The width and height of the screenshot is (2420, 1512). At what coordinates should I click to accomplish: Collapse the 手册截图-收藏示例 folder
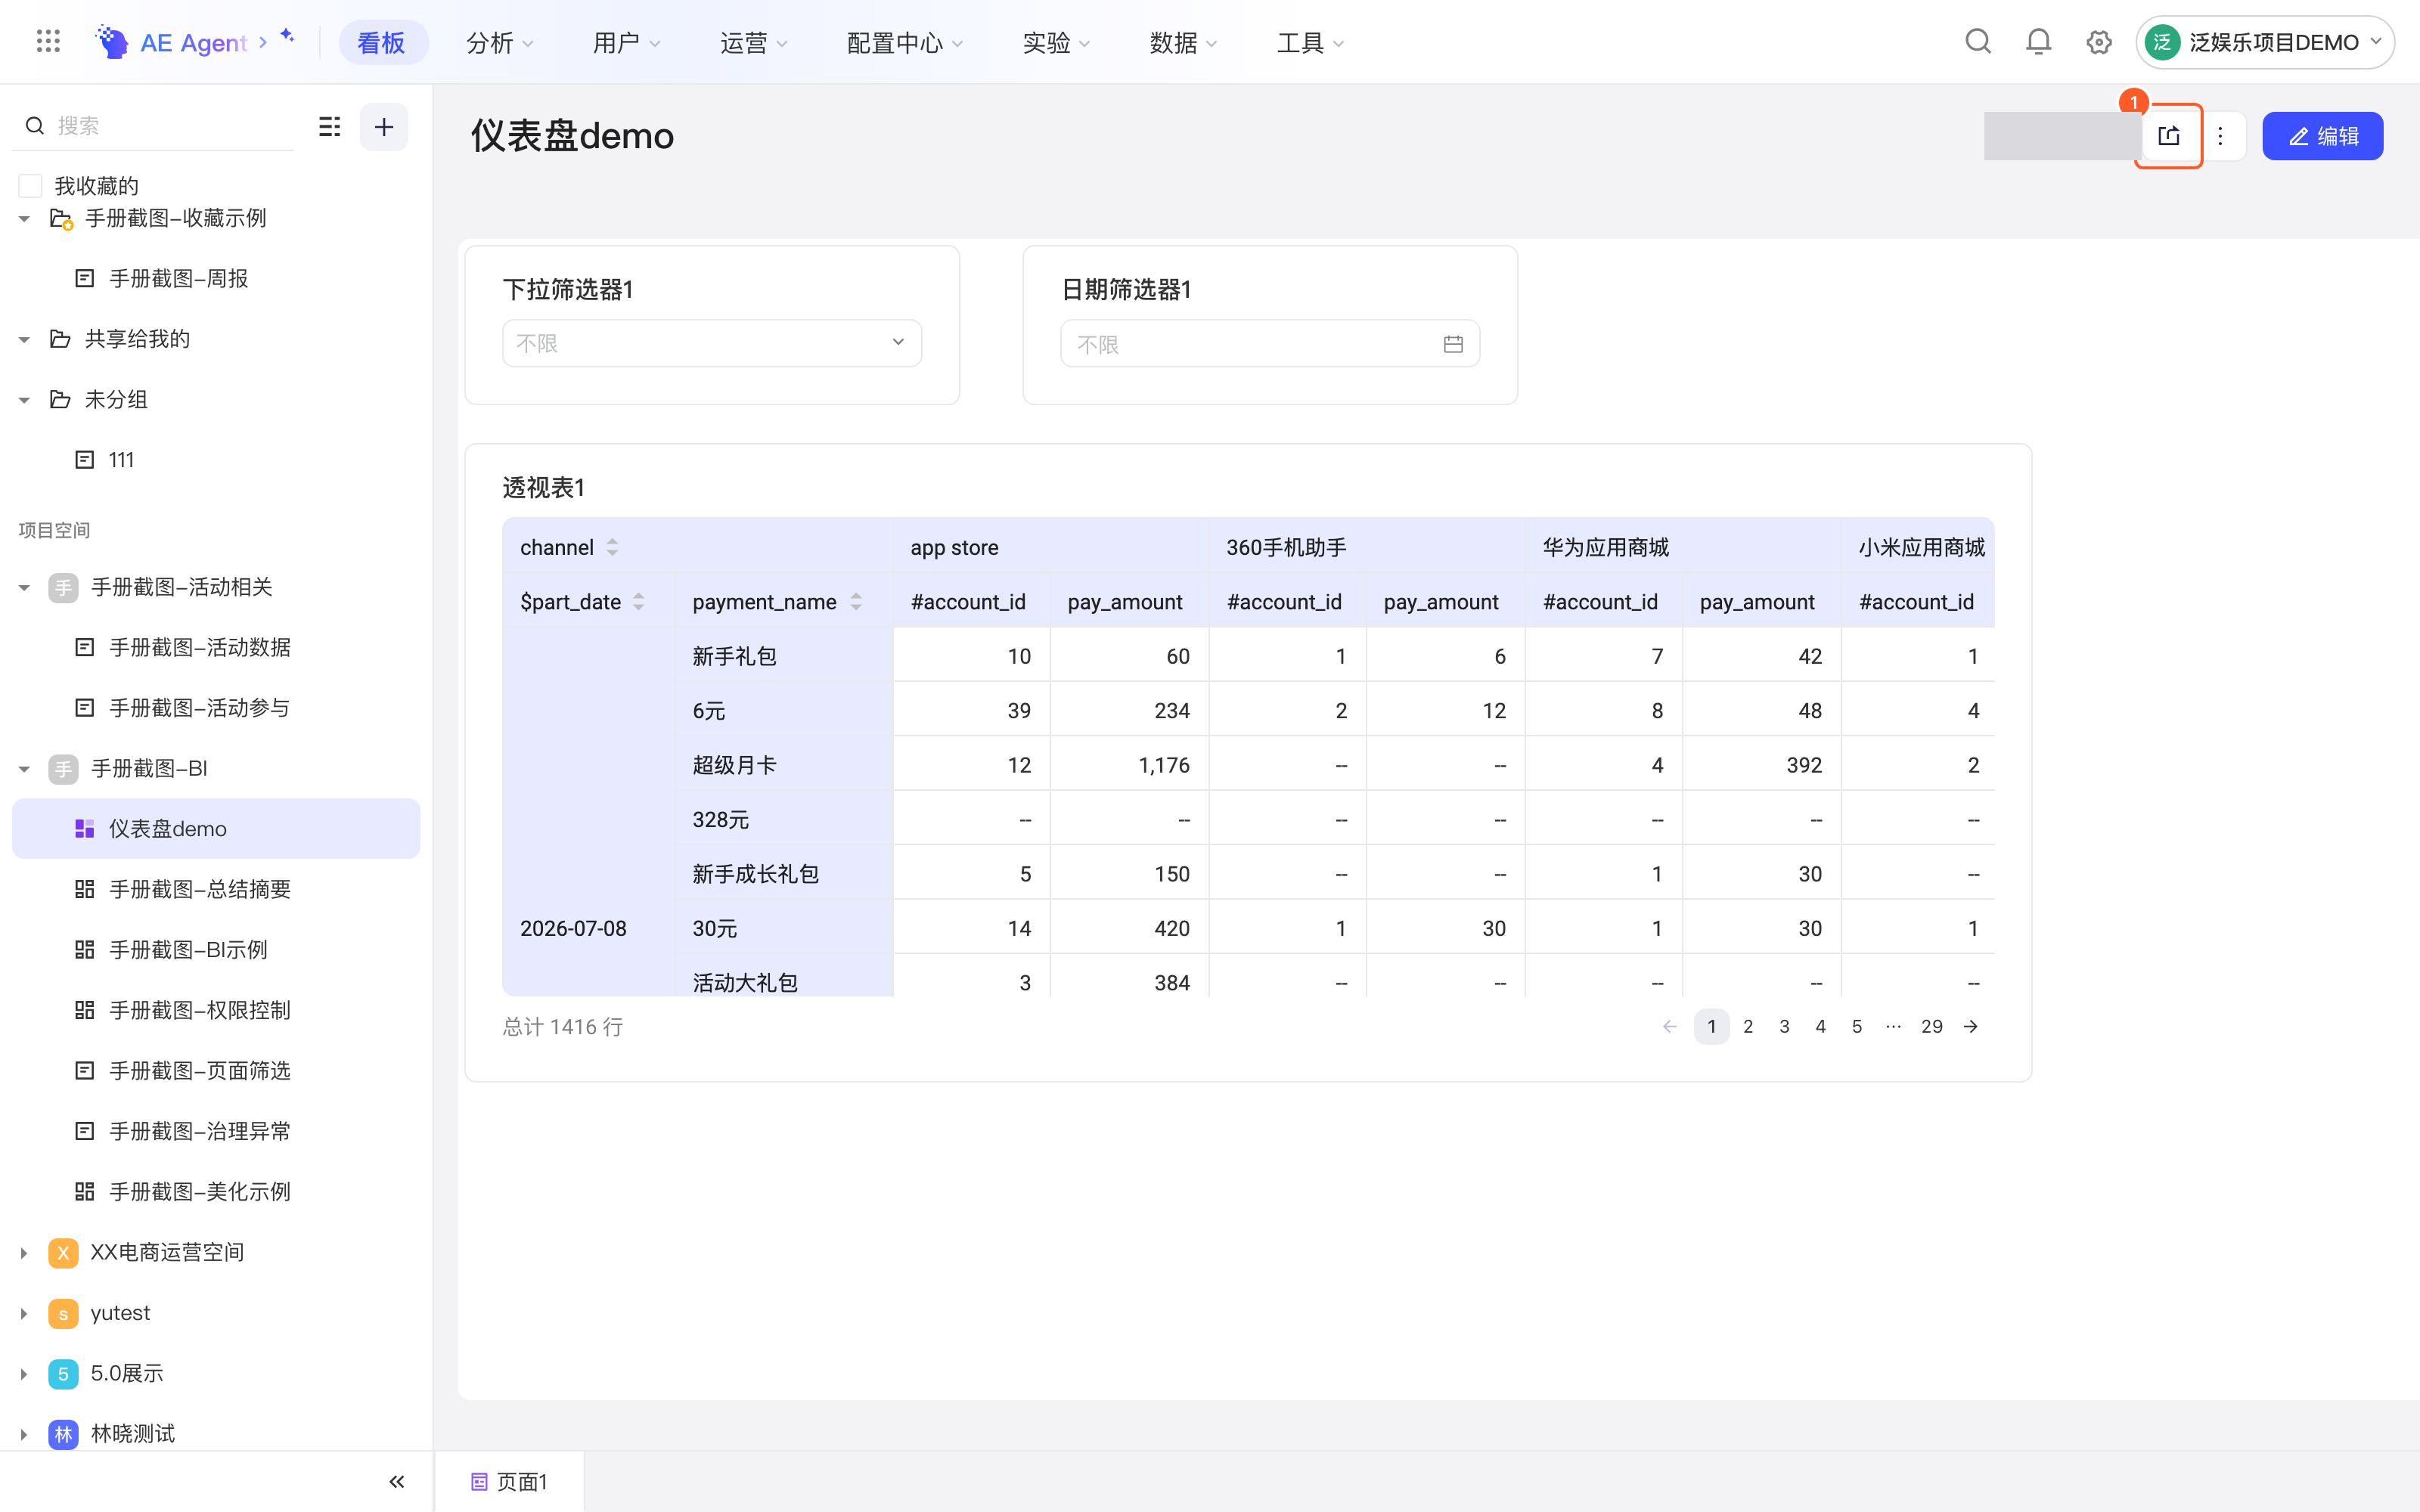[24, 218]
